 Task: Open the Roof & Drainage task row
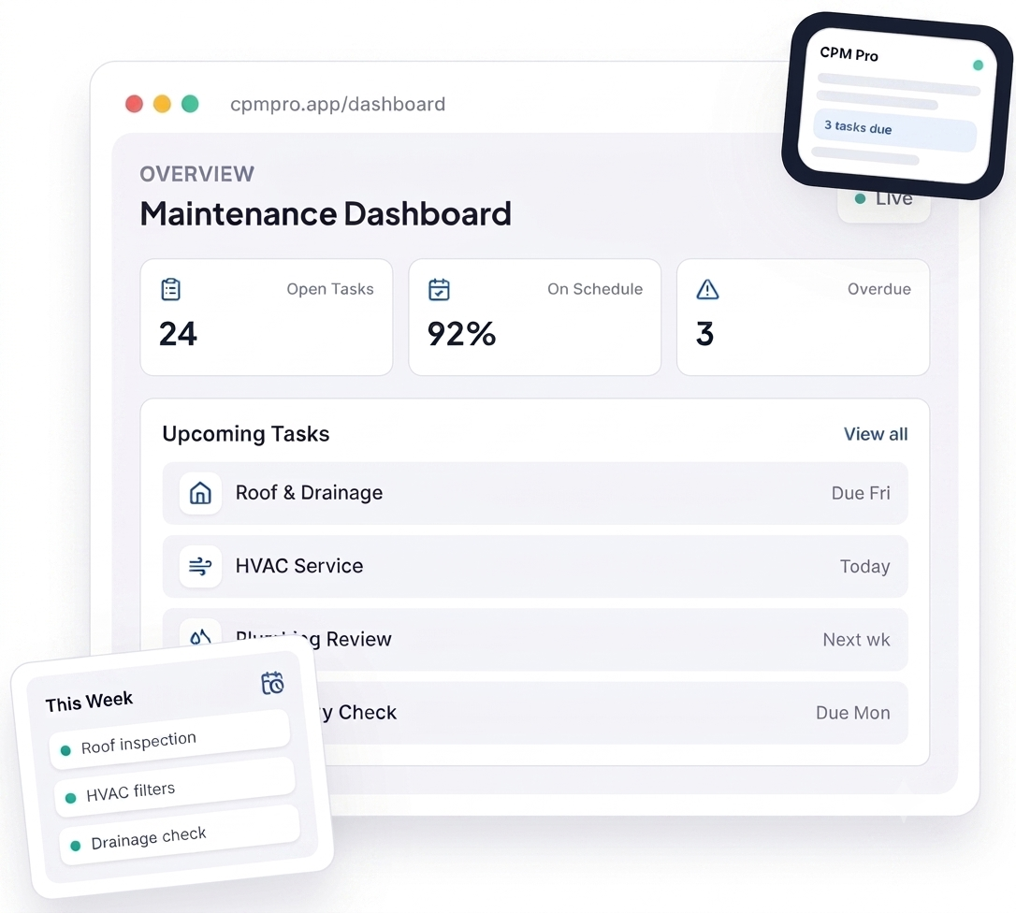coord(534,493)
